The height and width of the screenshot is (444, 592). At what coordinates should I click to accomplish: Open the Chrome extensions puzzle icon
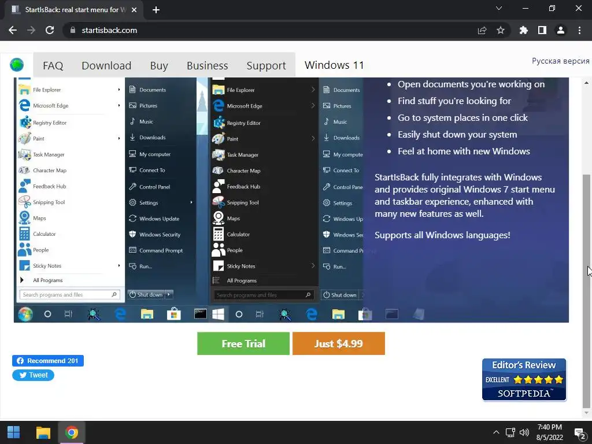point(524,30)
